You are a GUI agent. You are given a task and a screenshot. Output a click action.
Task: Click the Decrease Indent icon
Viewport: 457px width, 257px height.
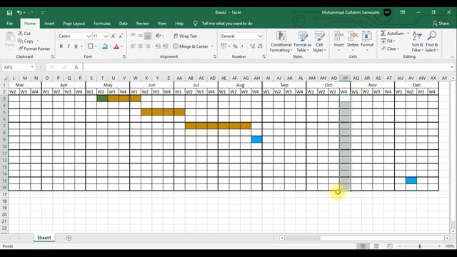(158, 46)
